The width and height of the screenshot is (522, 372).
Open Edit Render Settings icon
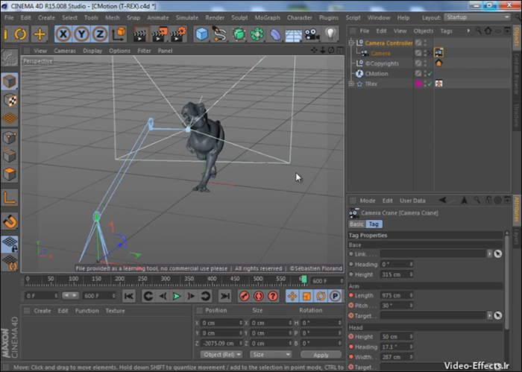tap(178, 34)
